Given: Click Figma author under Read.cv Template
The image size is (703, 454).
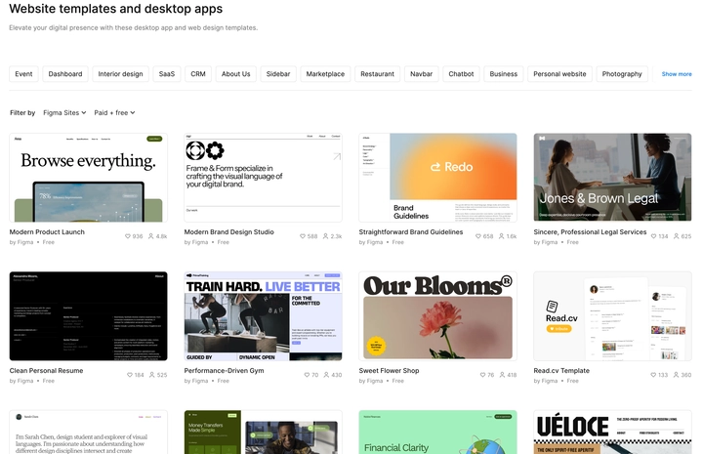Looking at the screenshot, I should 550,381.
